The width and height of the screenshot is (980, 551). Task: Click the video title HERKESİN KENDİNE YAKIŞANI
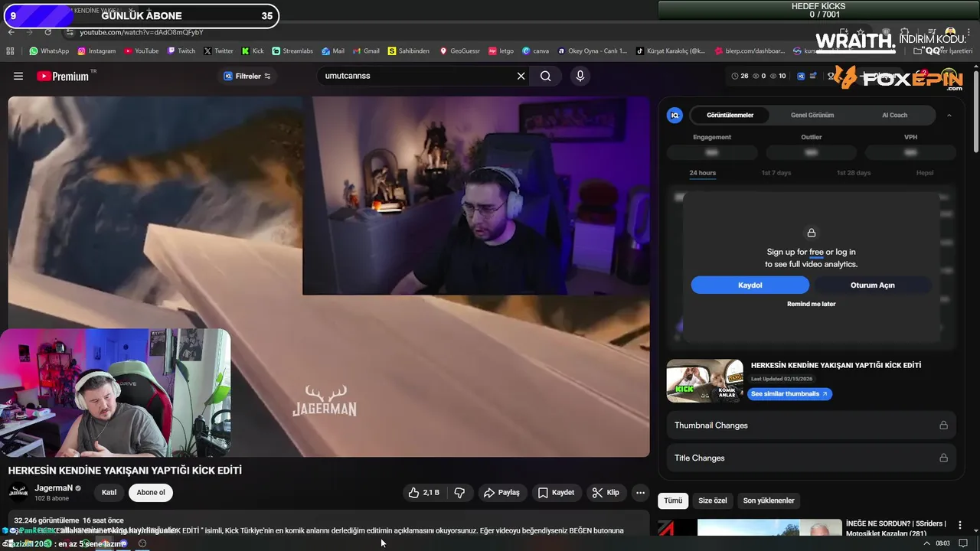pyautogui.click(x=125, y=470)
